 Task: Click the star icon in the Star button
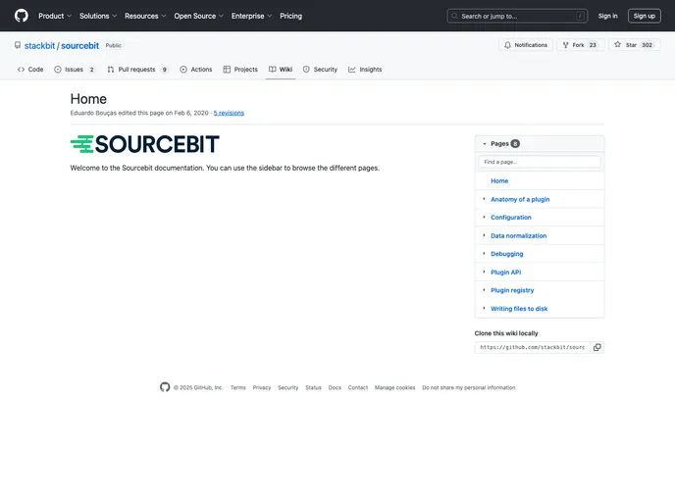pyautogui.click(x=618, y=44)
